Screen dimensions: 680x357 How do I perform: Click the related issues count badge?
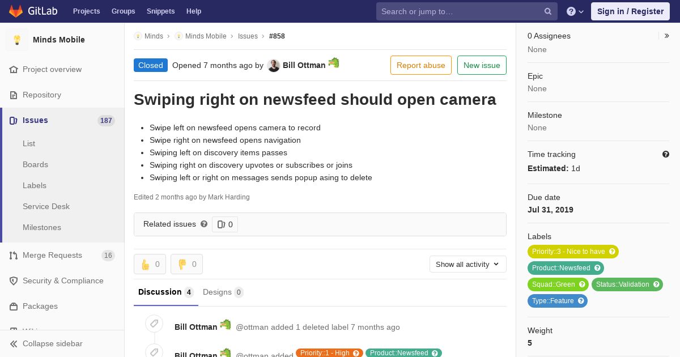point(225,224)
